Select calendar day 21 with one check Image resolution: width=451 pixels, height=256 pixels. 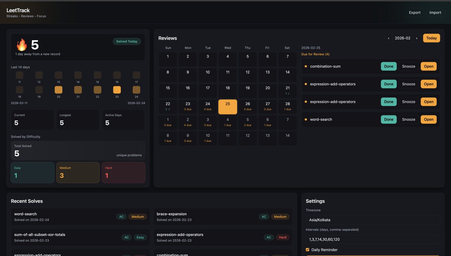288,91
